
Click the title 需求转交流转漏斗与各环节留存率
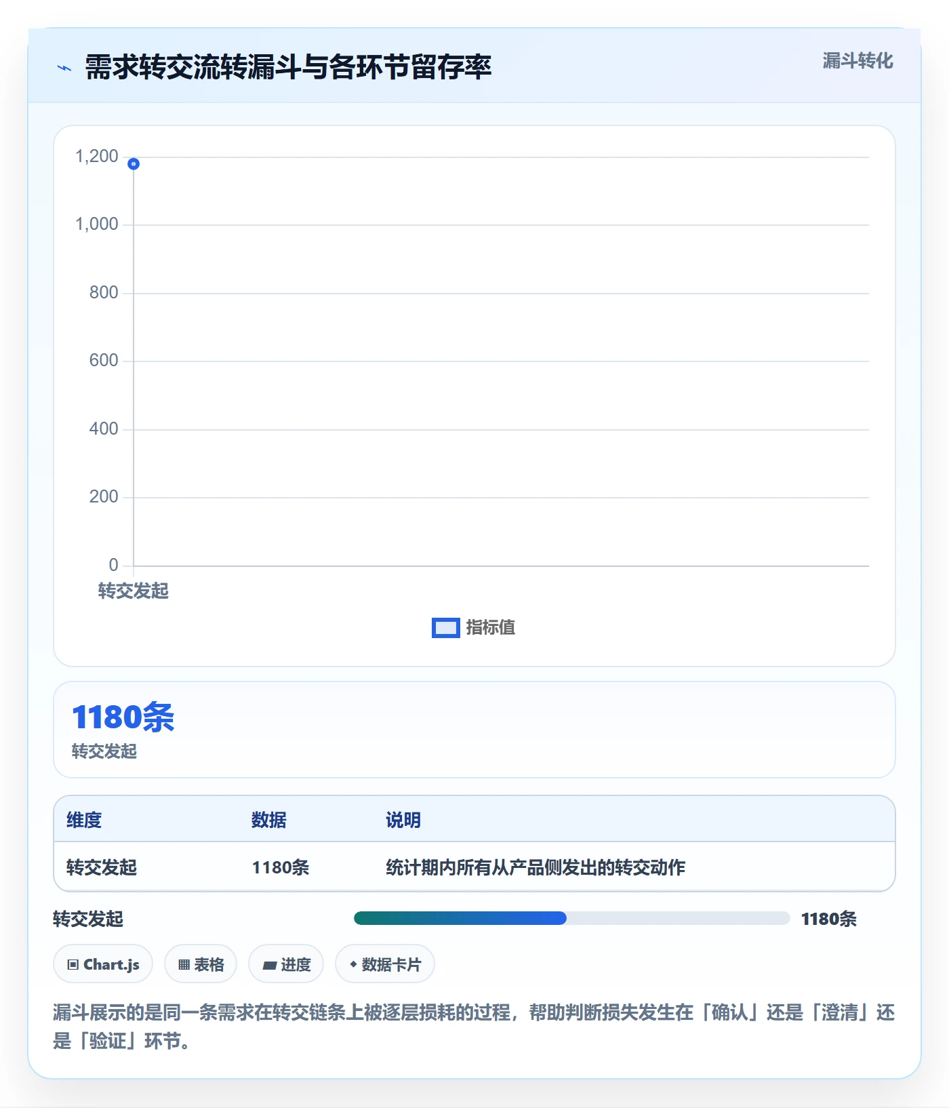[288, 67]
